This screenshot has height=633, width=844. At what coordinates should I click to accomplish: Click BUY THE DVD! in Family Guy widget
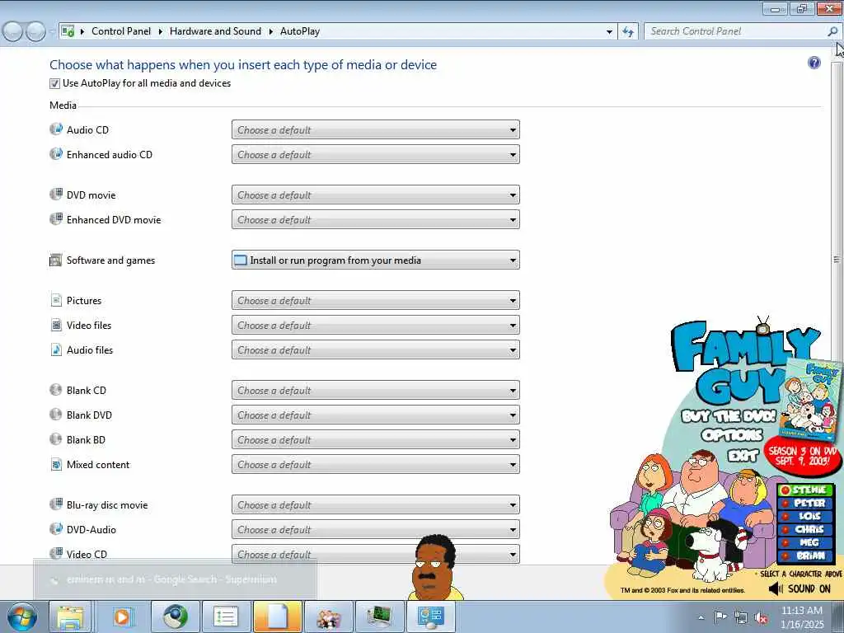[x=729, y=416]
